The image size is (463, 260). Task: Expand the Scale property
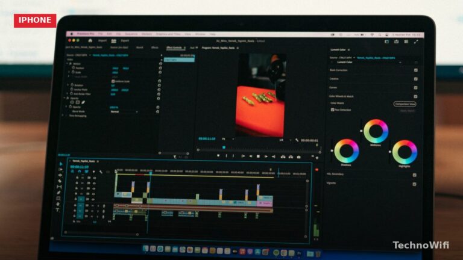click(x=69, y=72)
